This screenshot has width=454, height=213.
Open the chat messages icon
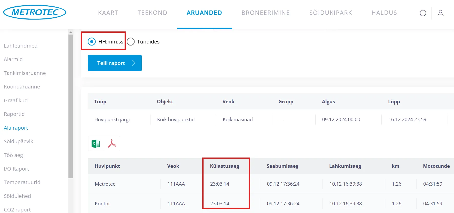(x=423, y=13)
